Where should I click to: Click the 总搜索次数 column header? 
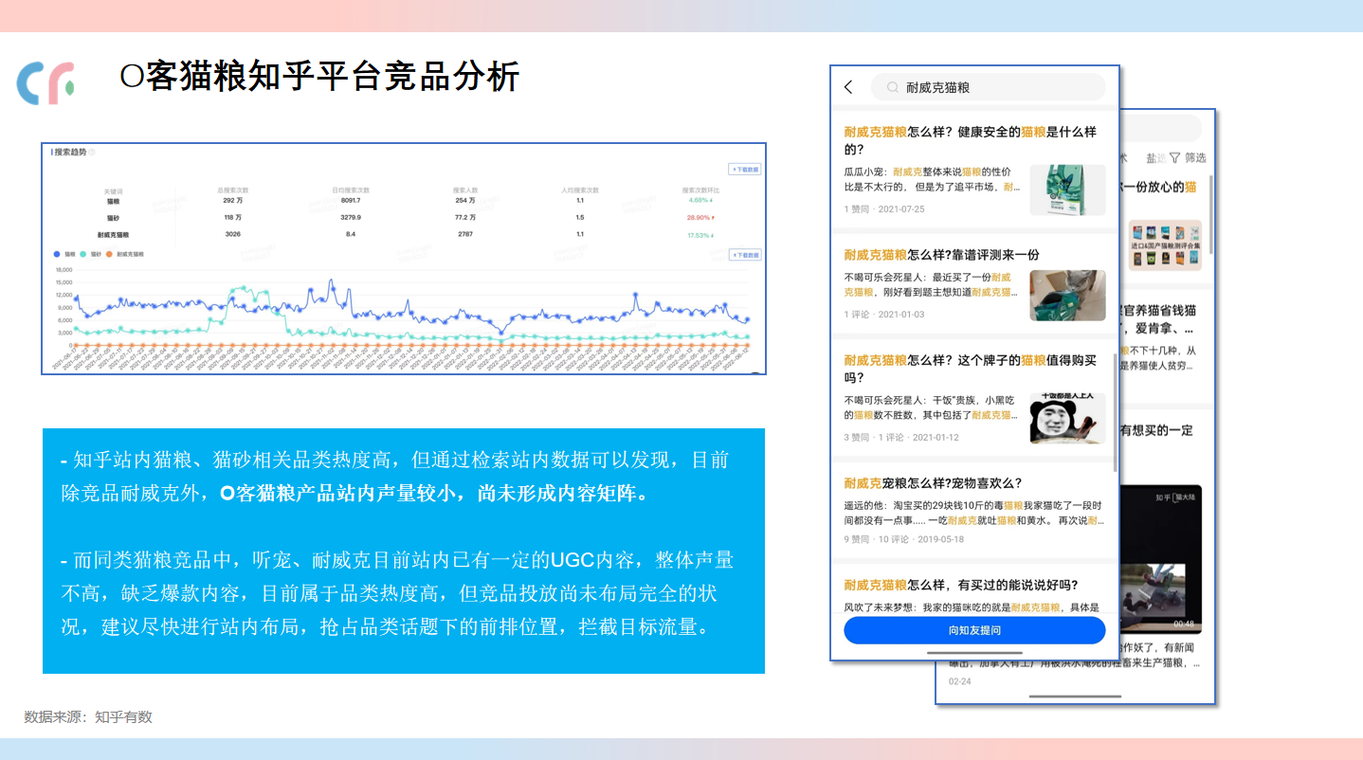232,190
